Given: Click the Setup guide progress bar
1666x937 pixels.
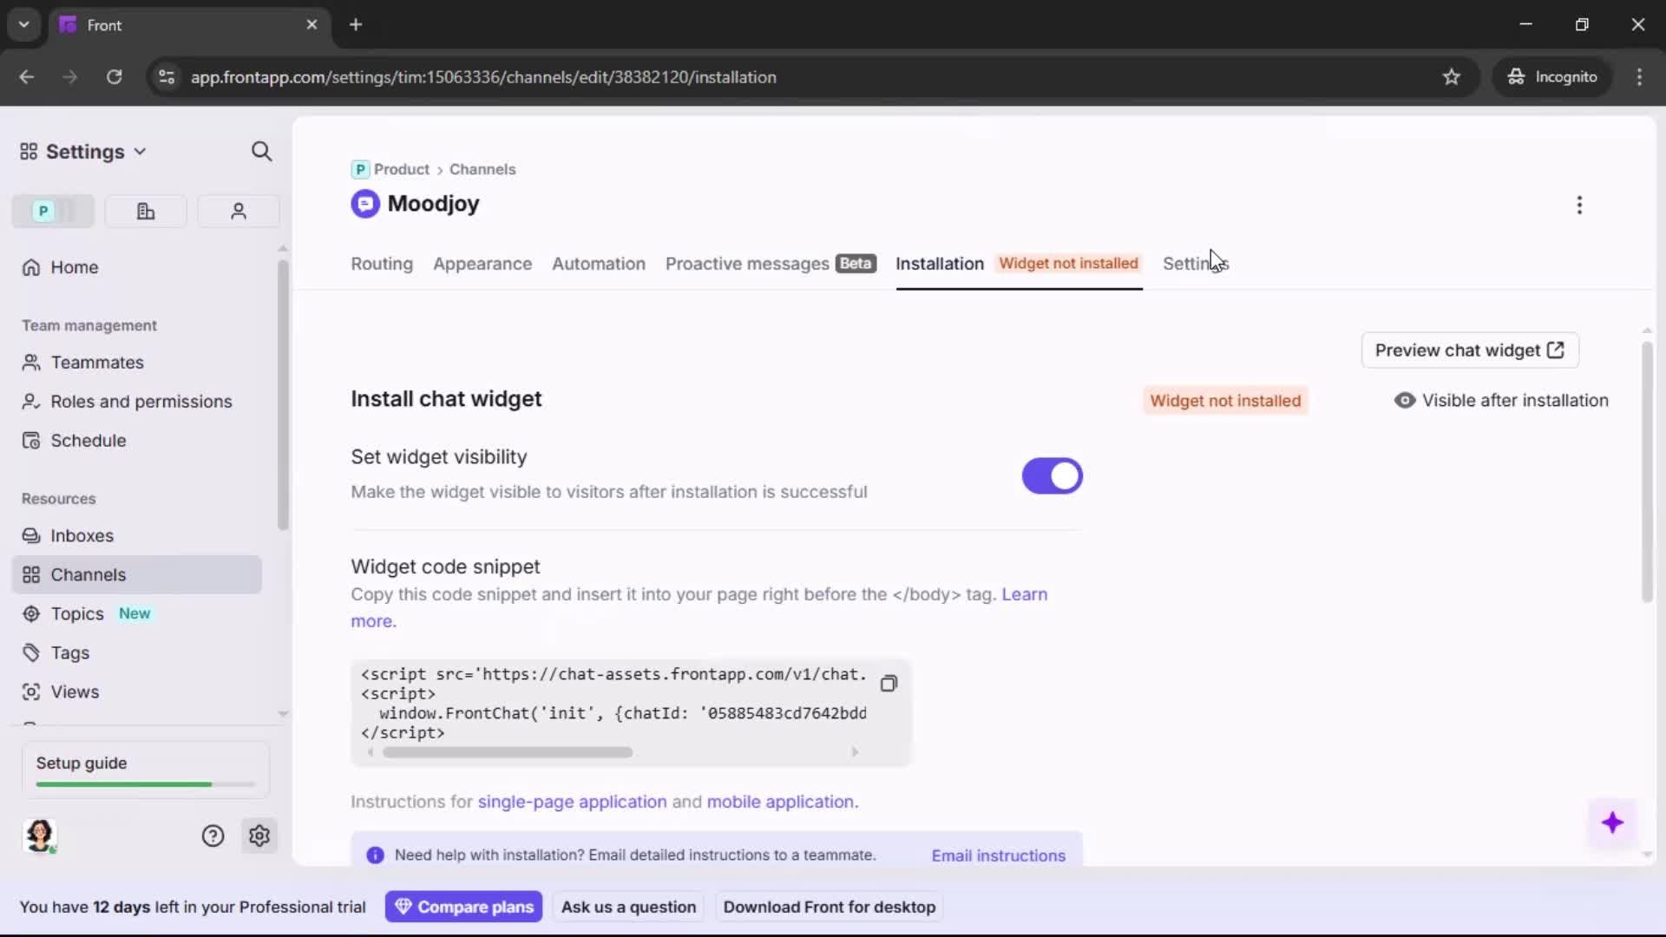Looking at the screenshot, I should pos(143,783).
